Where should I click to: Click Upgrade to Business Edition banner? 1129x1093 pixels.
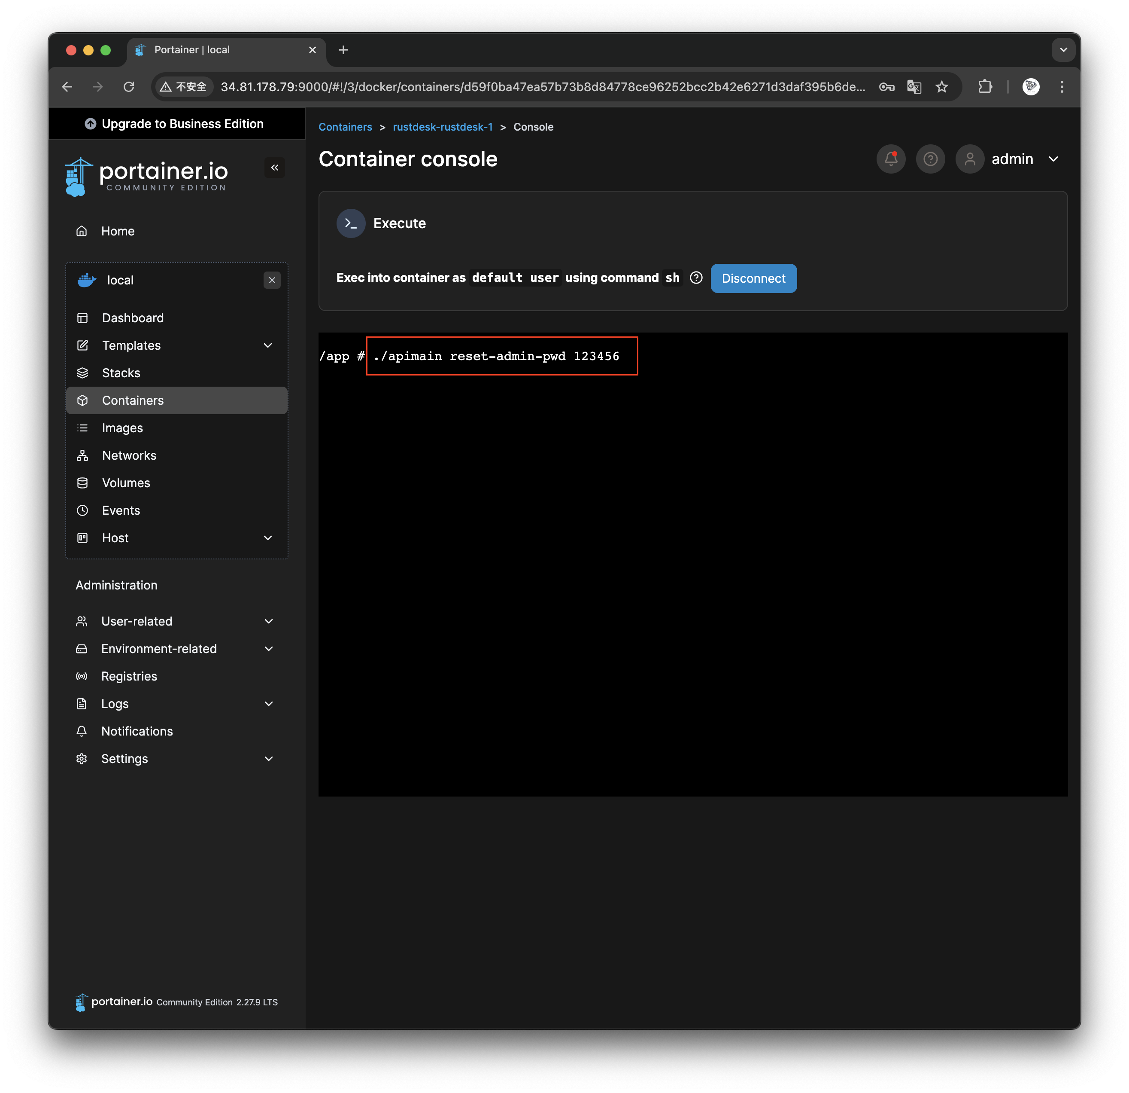pyautogui.click(x=176, y=124)
